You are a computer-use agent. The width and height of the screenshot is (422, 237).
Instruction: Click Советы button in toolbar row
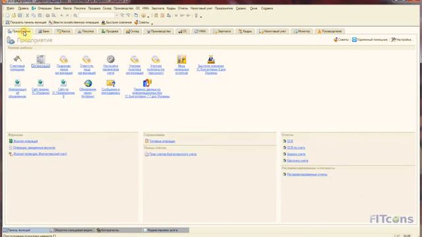point(142,22)
